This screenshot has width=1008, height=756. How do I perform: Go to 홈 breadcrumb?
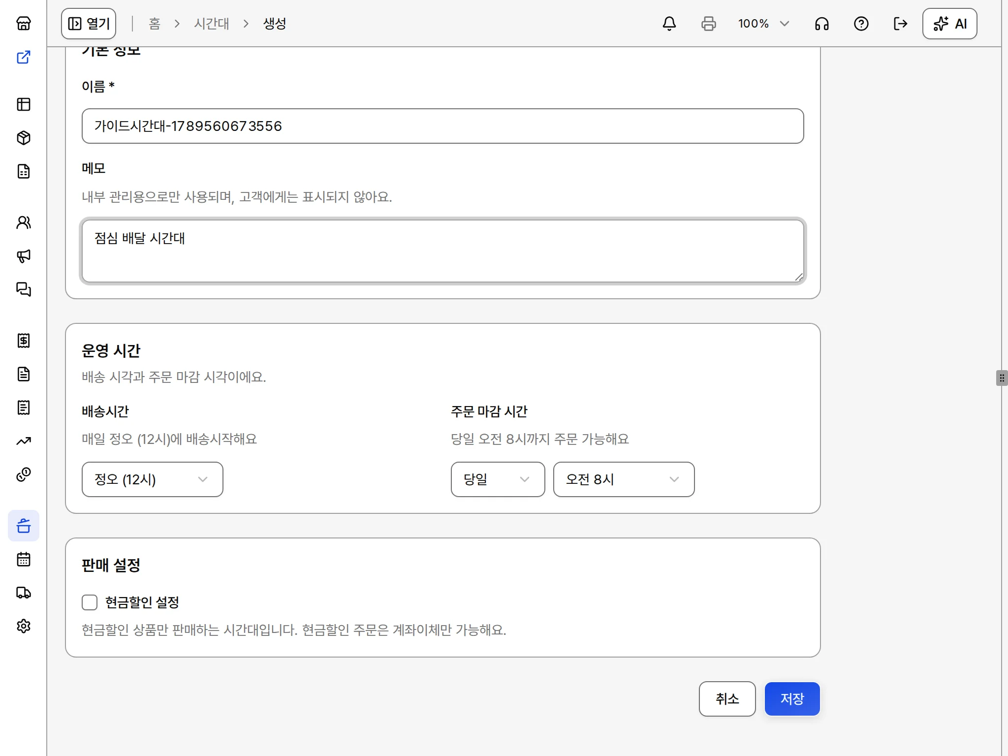point(155,24)
